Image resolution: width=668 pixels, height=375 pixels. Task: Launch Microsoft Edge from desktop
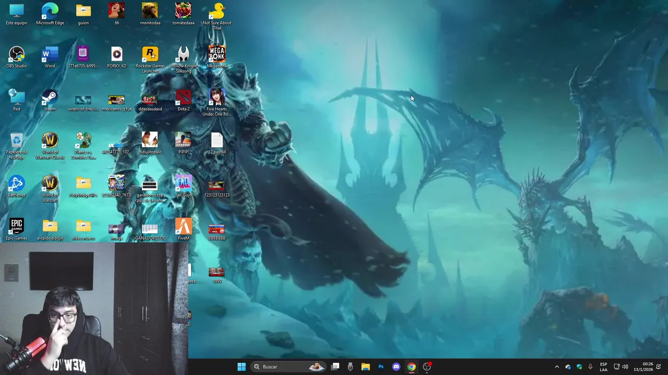coord(50,14)
